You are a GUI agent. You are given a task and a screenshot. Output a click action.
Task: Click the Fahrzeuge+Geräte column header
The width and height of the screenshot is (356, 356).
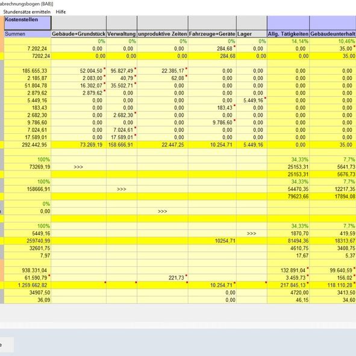coord(212,34)
